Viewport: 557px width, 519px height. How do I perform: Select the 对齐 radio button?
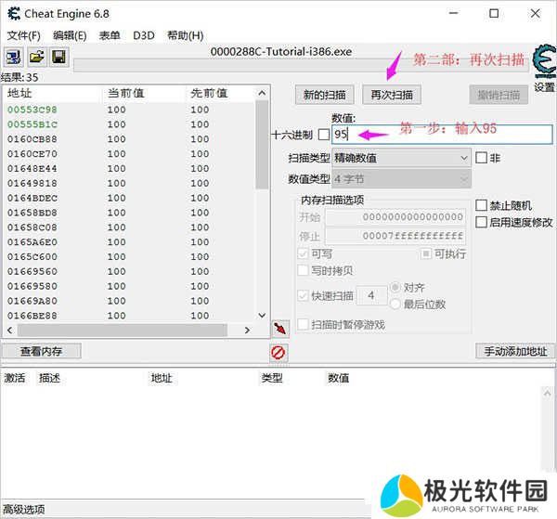click(x=395, y=287)
